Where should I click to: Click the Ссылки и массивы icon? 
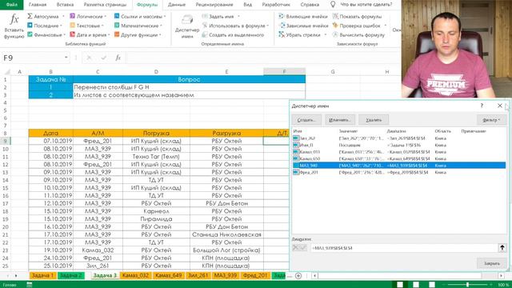117,16
